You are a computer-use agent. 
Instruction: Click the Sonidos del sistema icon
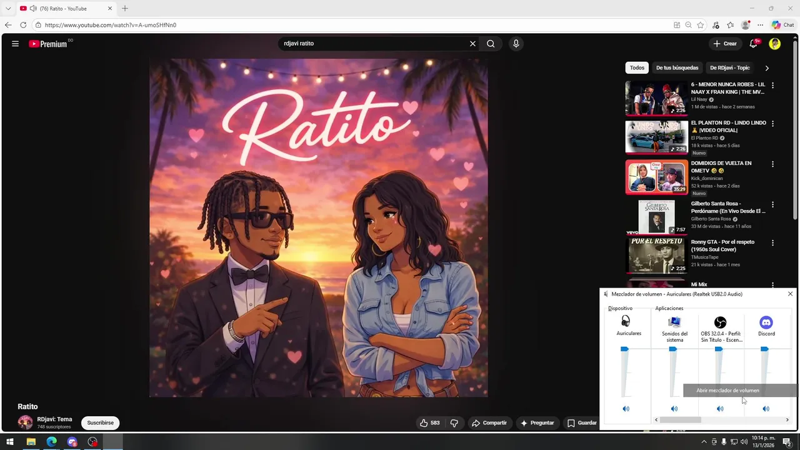pyautogui.click(x=674, y=322)
